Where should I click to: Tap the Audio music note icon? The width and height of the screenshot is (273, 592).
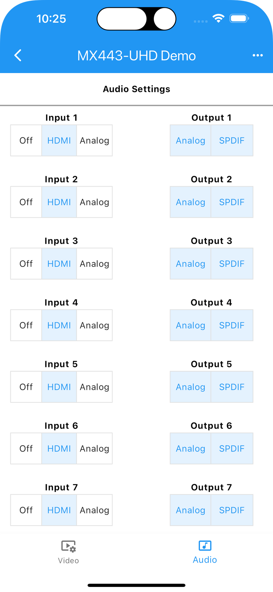coord(205,546)
